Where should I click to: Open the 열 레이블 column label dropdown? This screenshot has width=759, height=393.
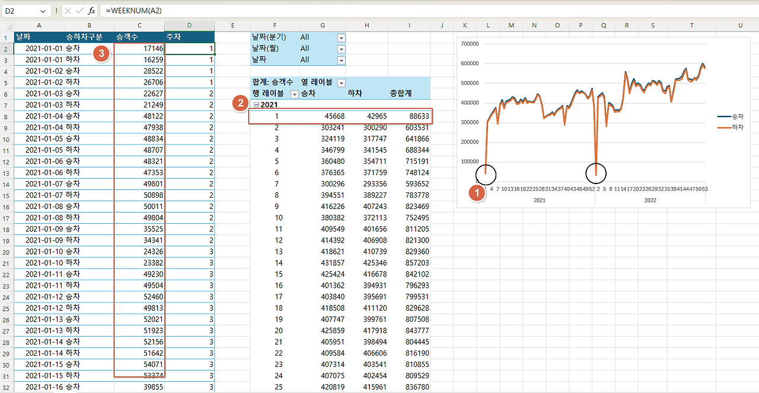(340, 82)
